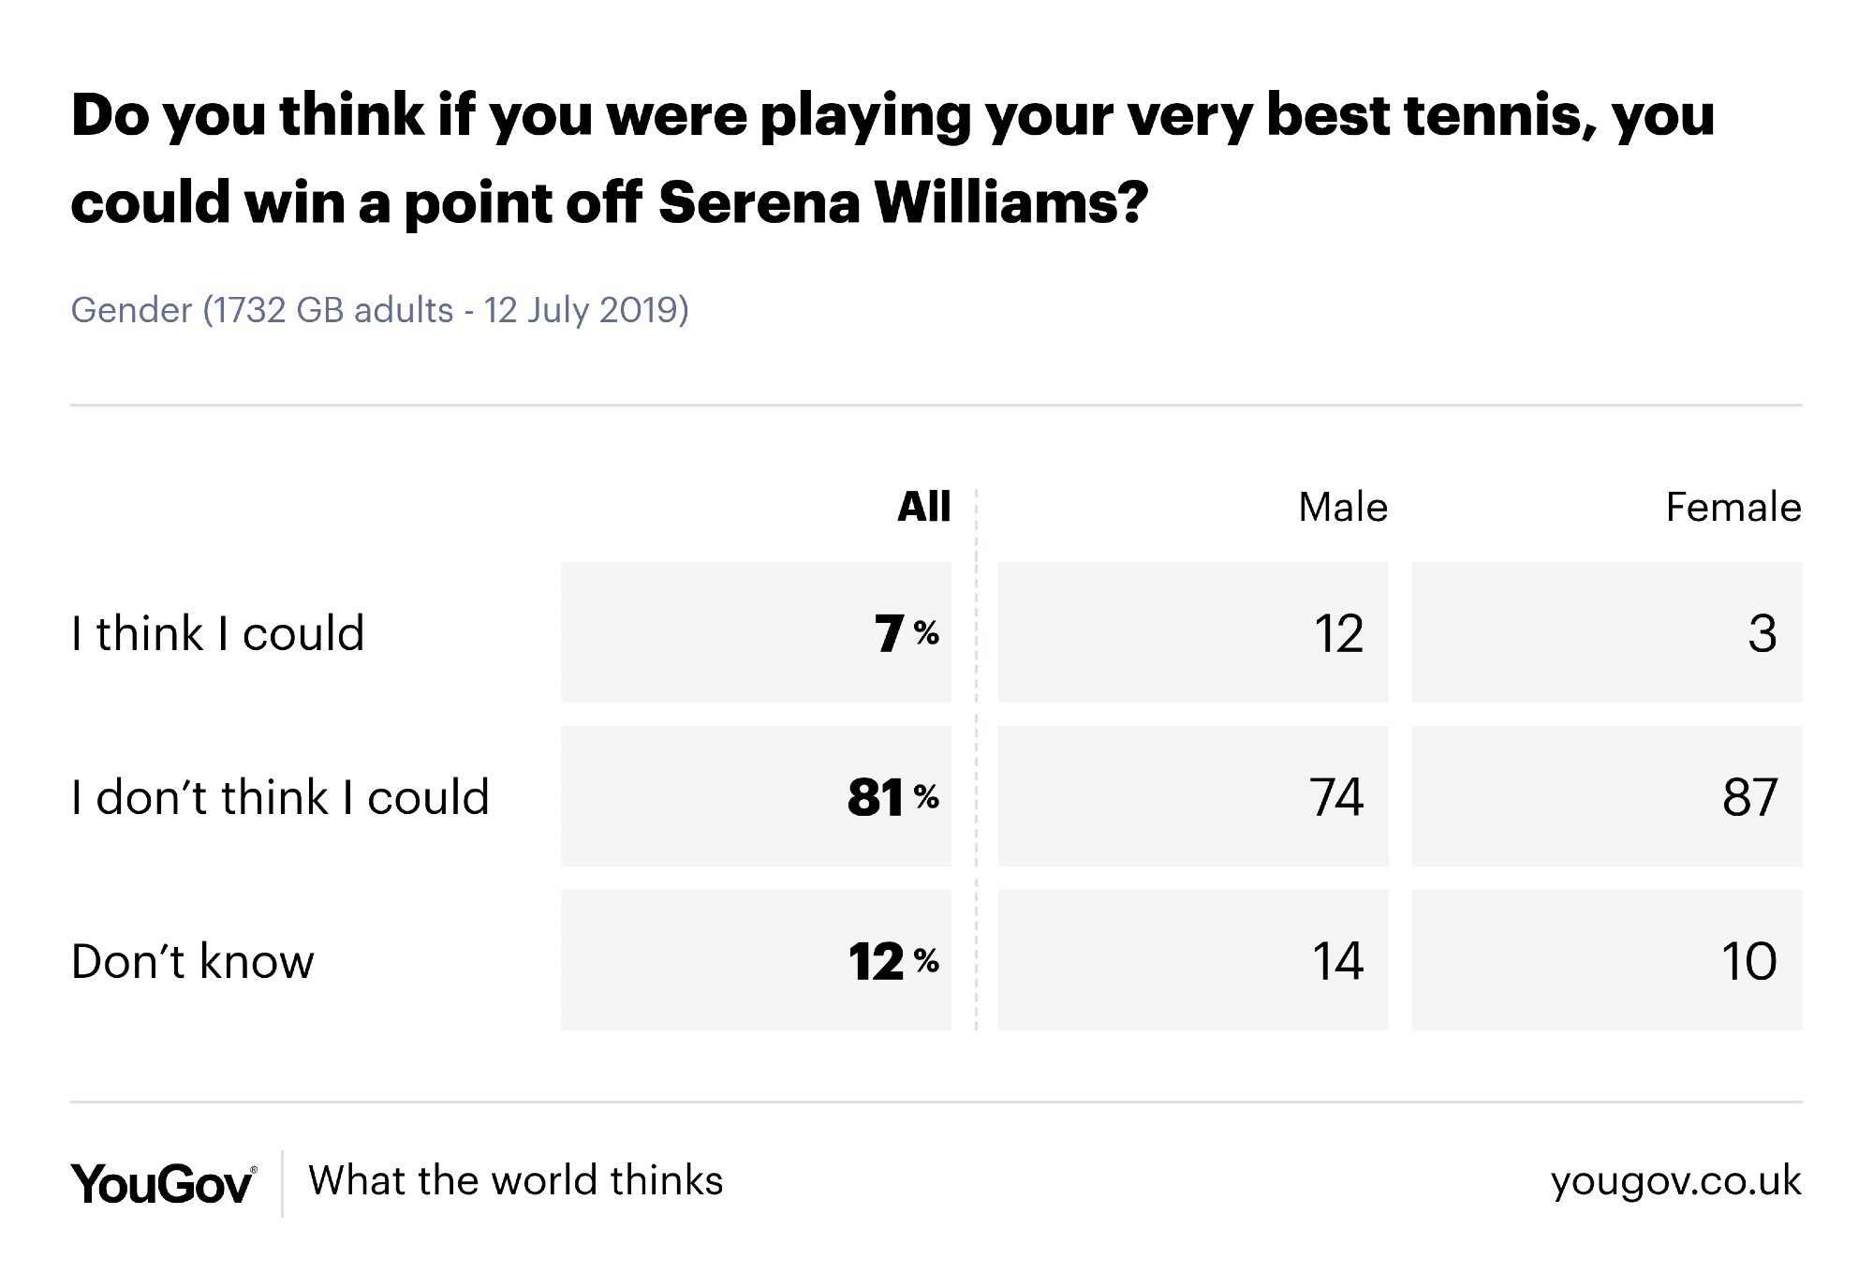Select the 81% cell in All column
This screenshot has height=1288, width=1873.
[756, 796]
